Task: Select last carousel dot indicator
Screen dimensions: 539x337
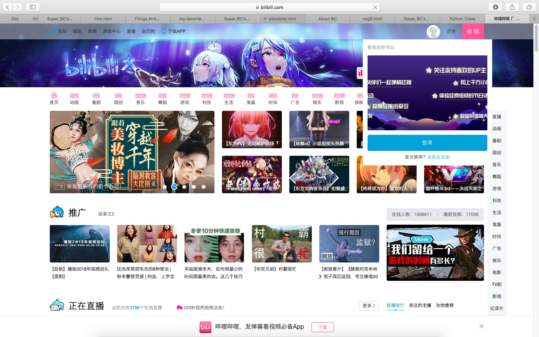Action: 204,186
